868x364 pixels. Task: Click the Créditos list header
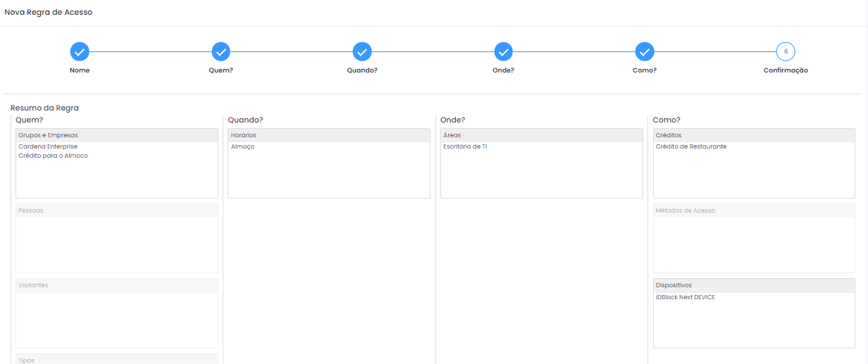point(754,135)
